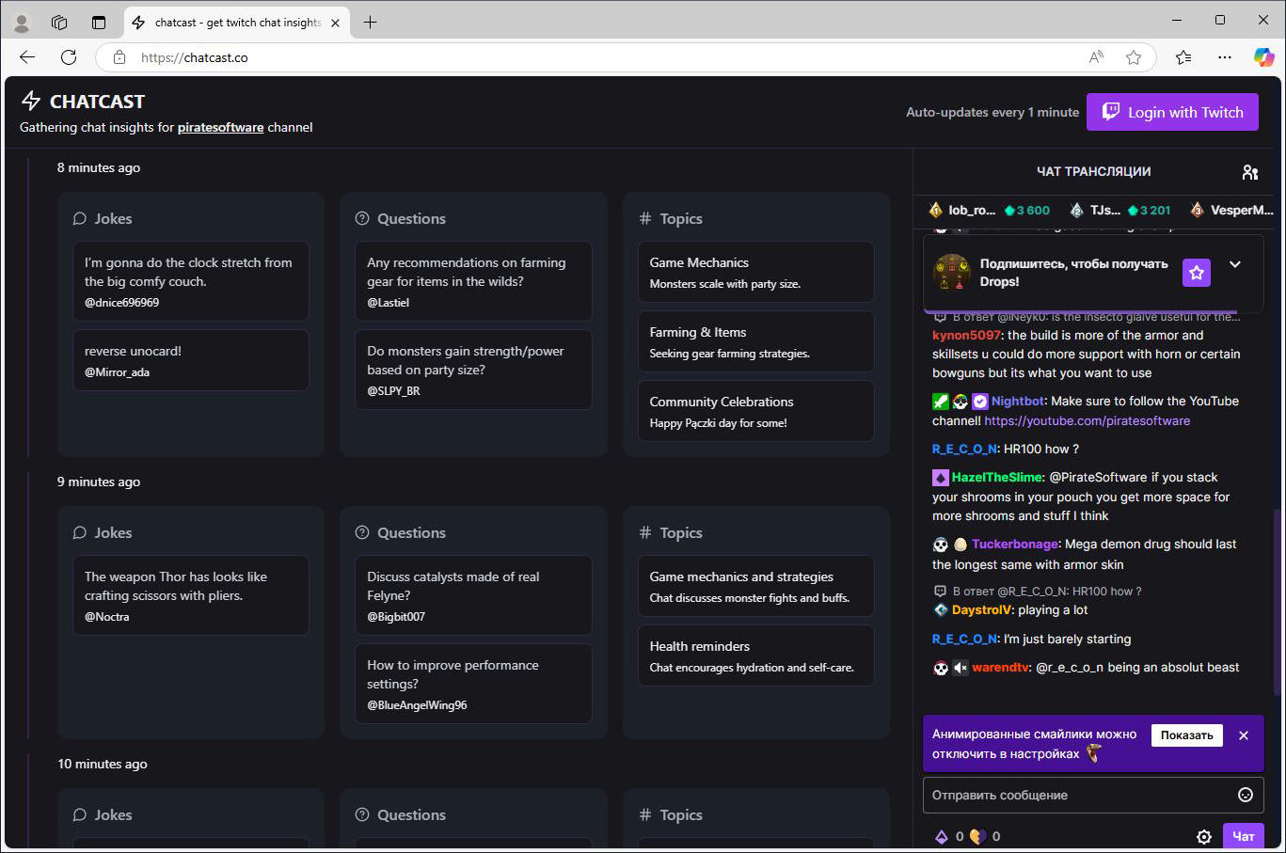Click the Login with Twitch button
This screenshot has width=1286, height=853.
click(1172, 111)
